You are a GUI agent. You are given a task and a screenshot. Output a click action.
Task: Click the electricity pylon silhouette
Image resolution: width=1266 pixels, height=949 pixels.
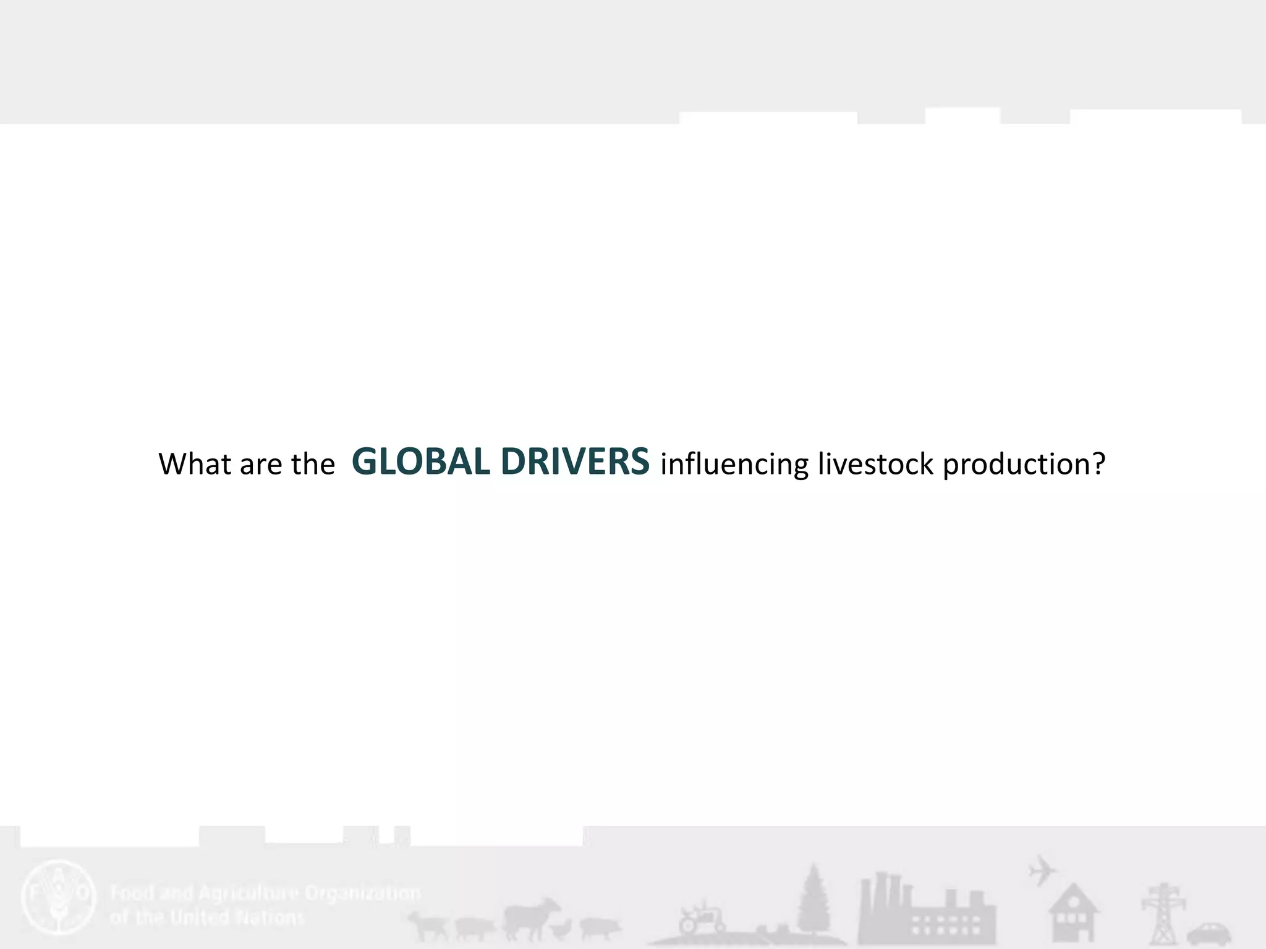click(1163, 913)
